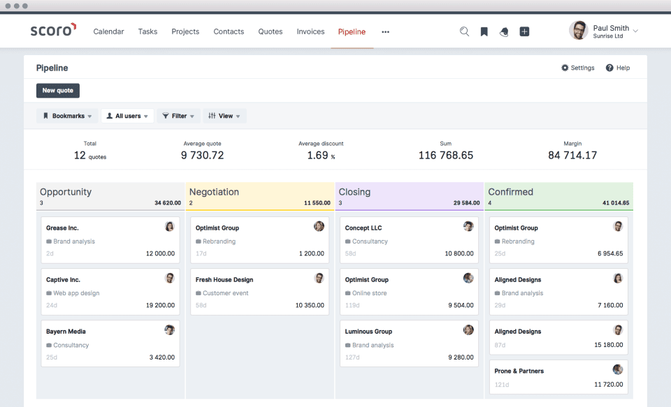Click the avatar on Grease Inc. card
Viewport: 671px width, 407px height.
pyautogui.click(x=169, y=227)
